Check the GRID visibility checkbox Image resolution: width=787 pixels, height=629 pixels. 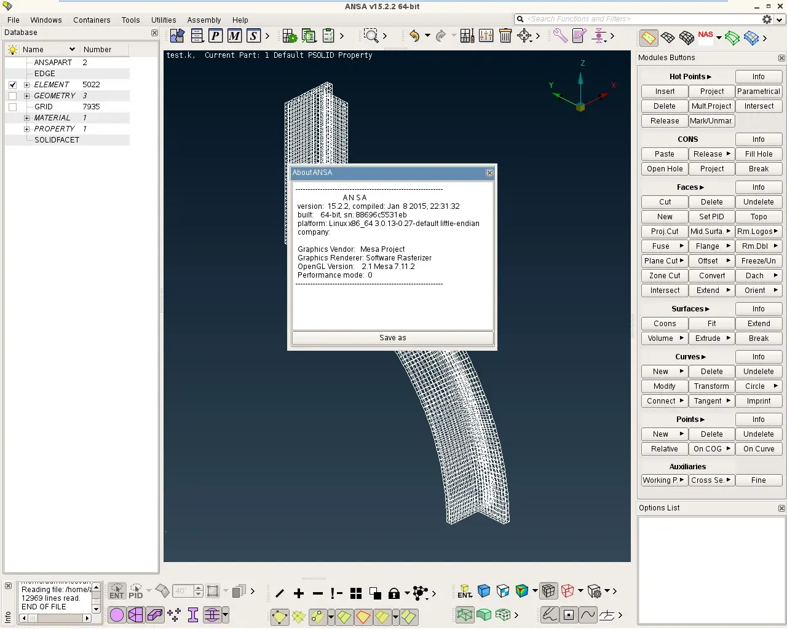[x=12, y=107]
